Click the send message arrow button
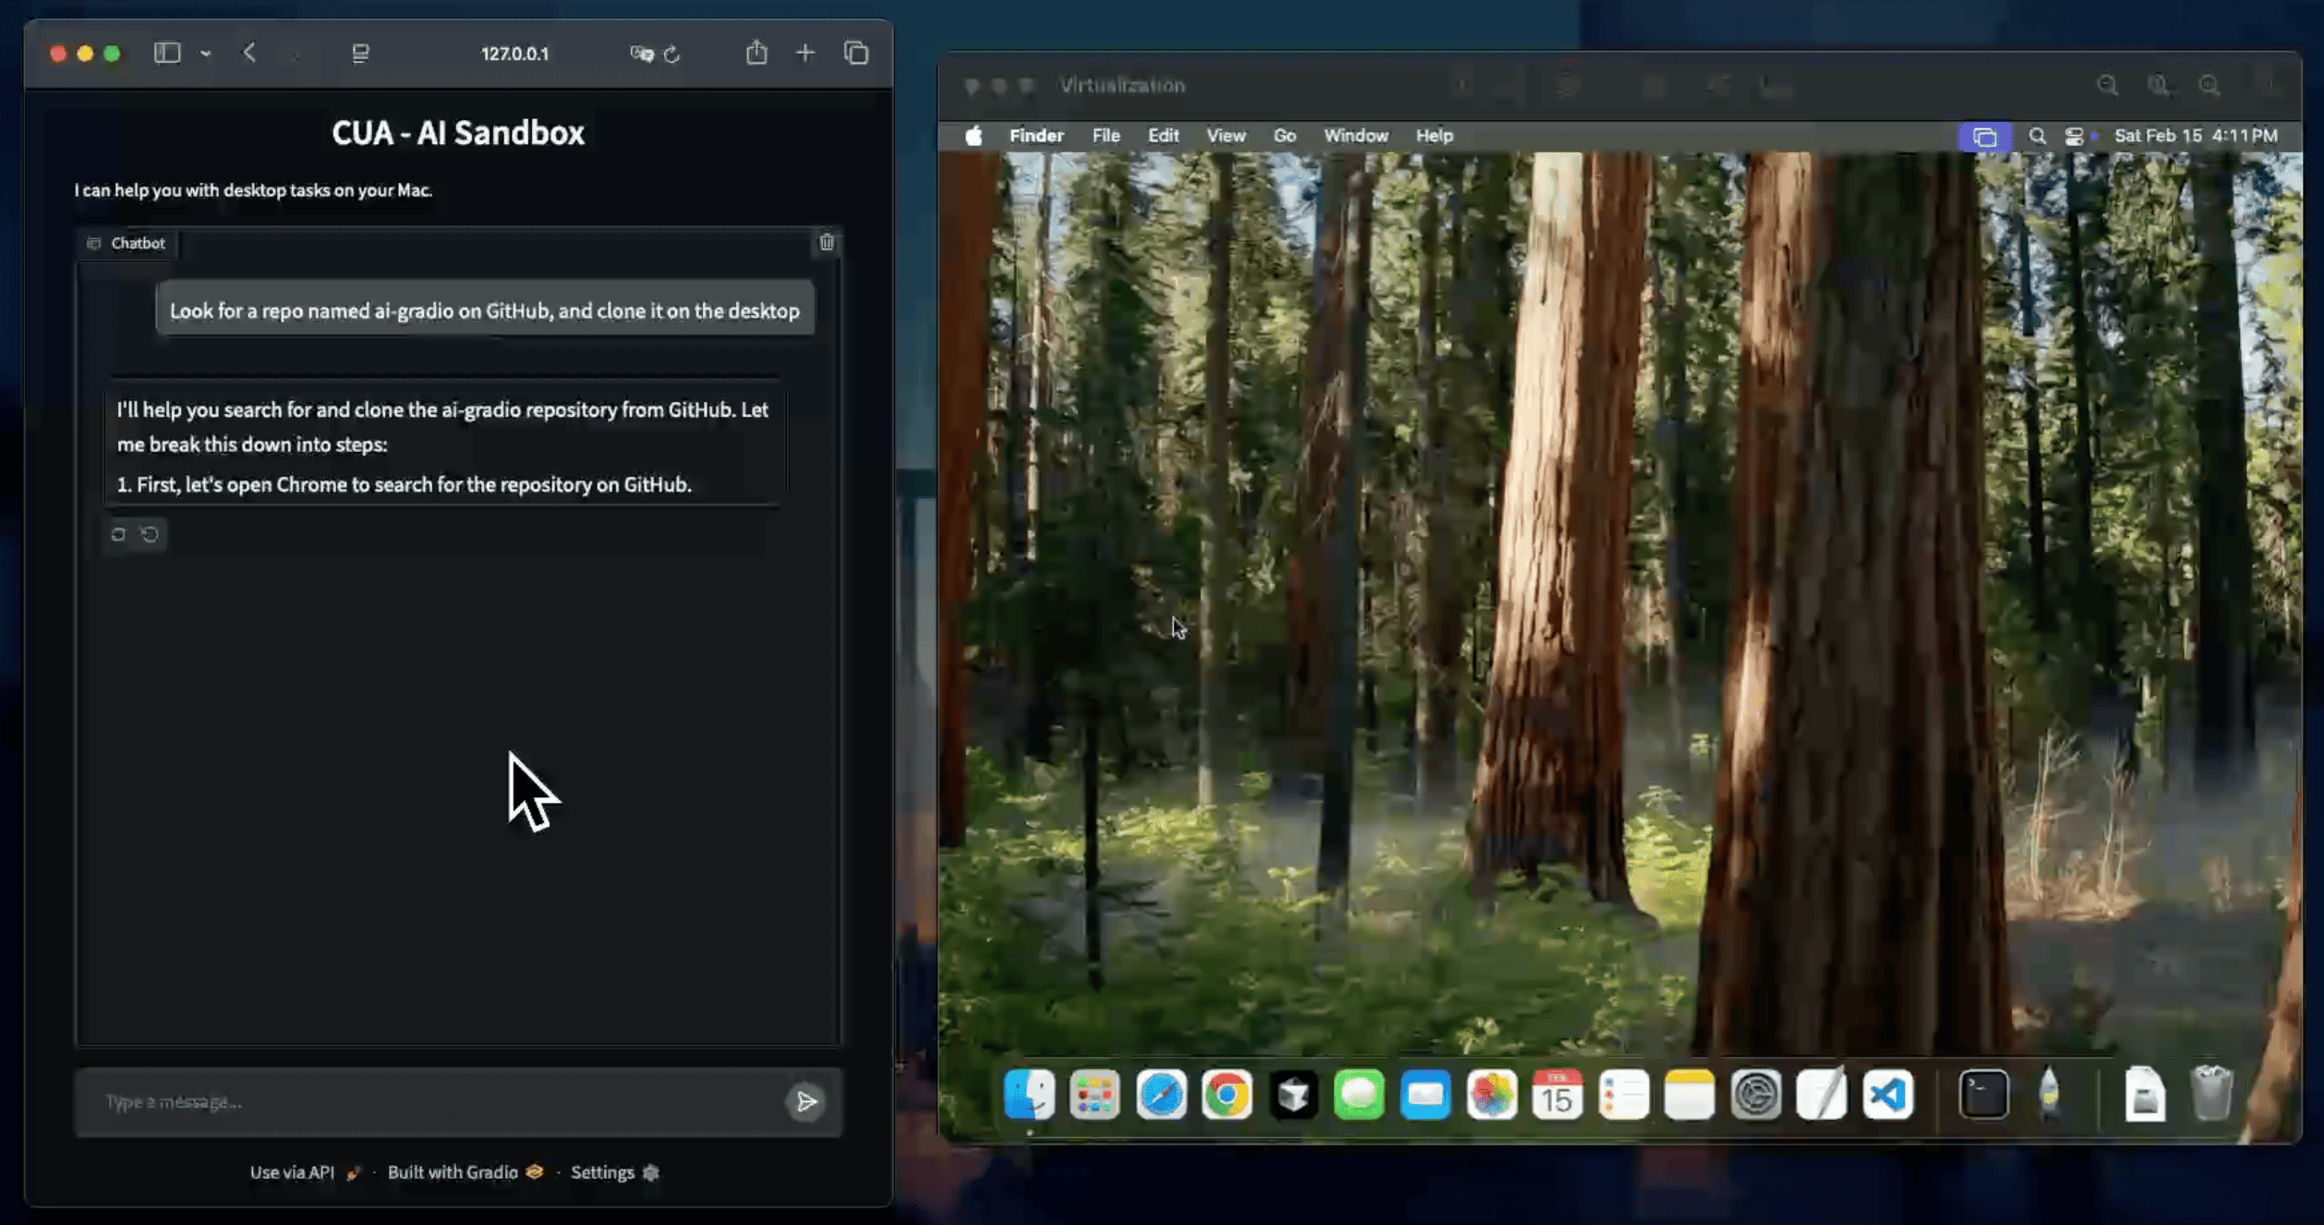2324x1225 pixels. 805,1101
